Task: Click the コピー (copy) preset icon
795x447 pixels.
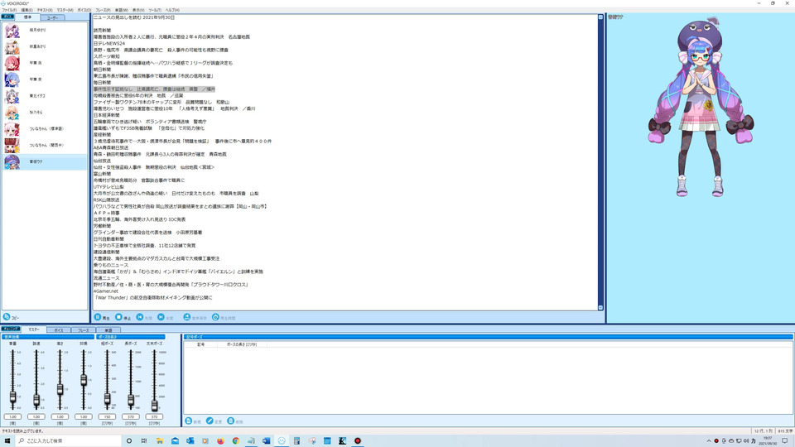Action: [7, 317]
